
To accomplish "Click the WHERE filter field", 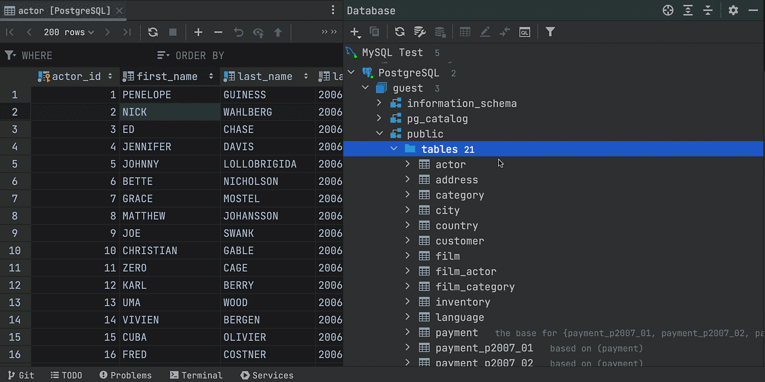I will click(76, 55).
